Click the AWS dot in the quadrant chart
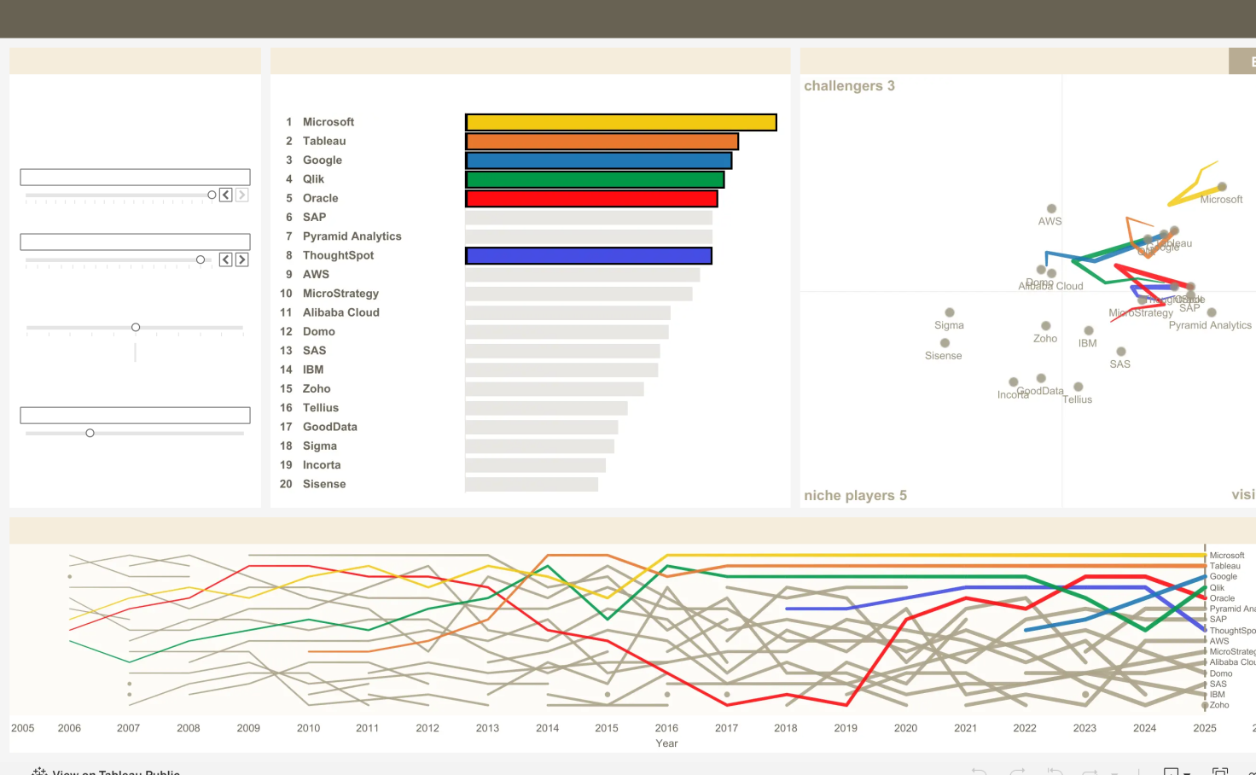The height and width of the screenshot is (775, 1256). pos(1051,208)
